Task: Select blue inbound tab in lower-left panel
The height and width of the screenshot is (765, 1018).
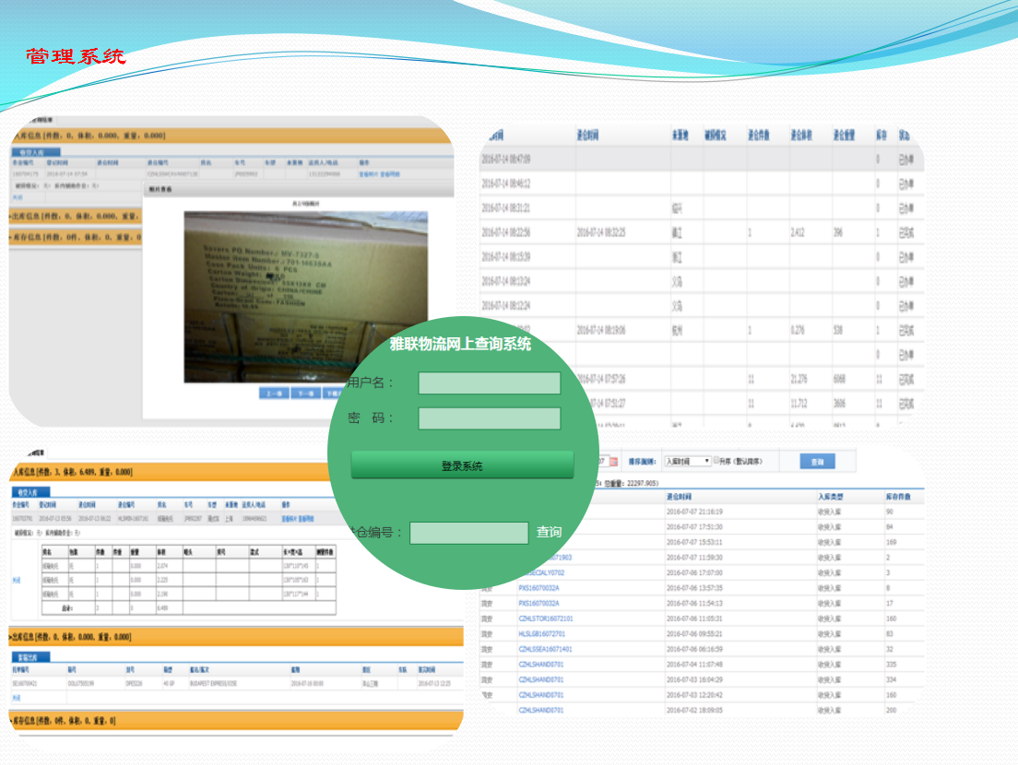Action: pyautogui.click(x=30, y=492)
